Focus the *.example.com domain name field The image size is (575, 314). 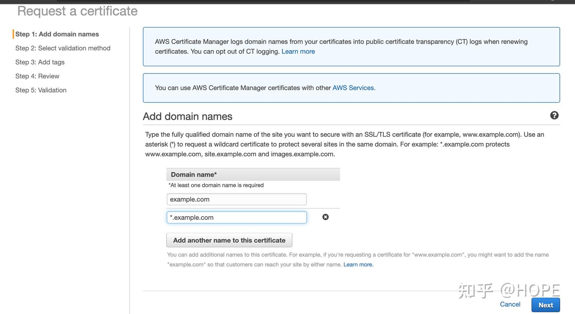pos(236,217)
